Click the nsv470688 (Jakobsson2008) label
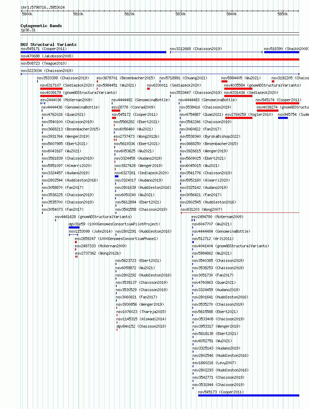 (x=47, y=56)
